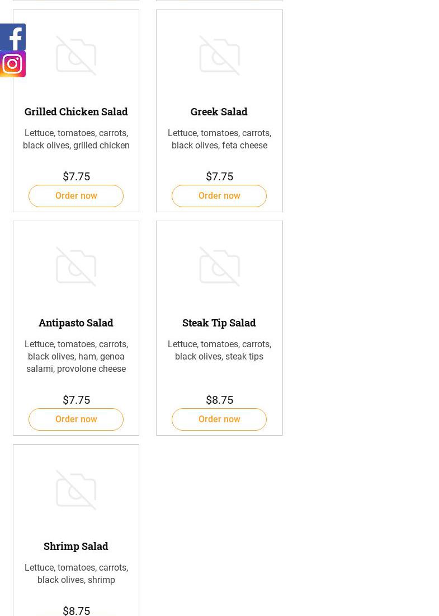Click Steak Tip Salad placeholder image
Image resolution: width=439 pixels, height=616 pixels.
pos(219,267)
